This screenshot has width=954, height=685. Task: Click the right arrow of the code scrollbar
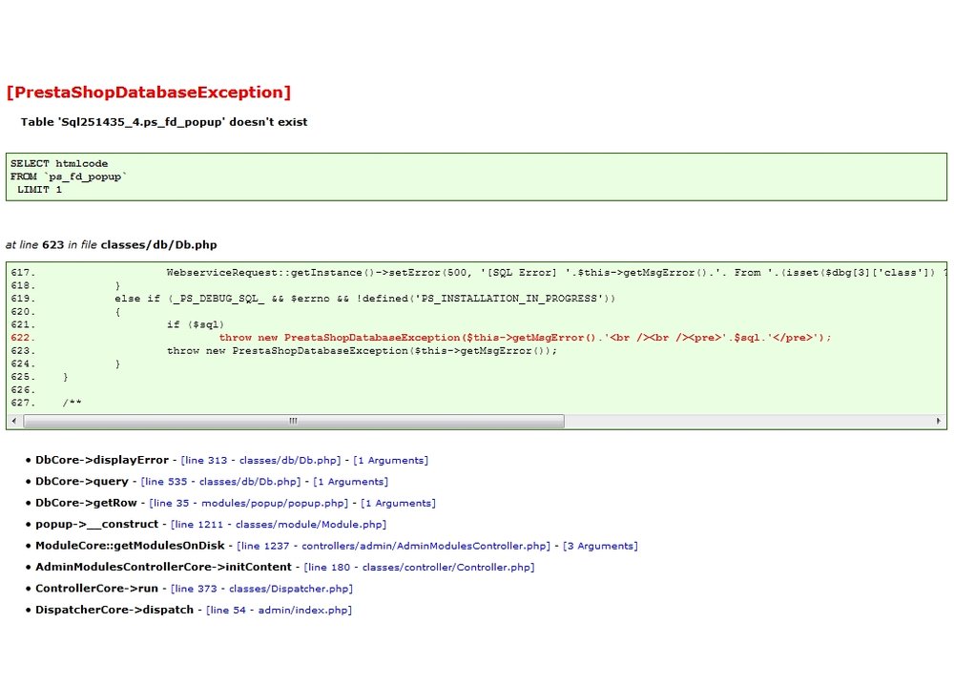[x=940, y=420]
